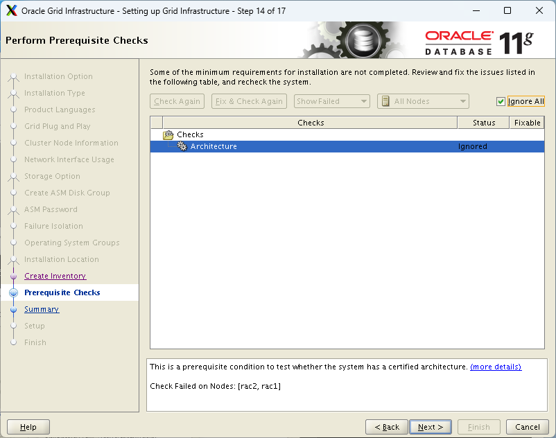Click the Check Failed on Nodes text
The width and height of the screenshot is (556, 438).
tap(215, 386)
